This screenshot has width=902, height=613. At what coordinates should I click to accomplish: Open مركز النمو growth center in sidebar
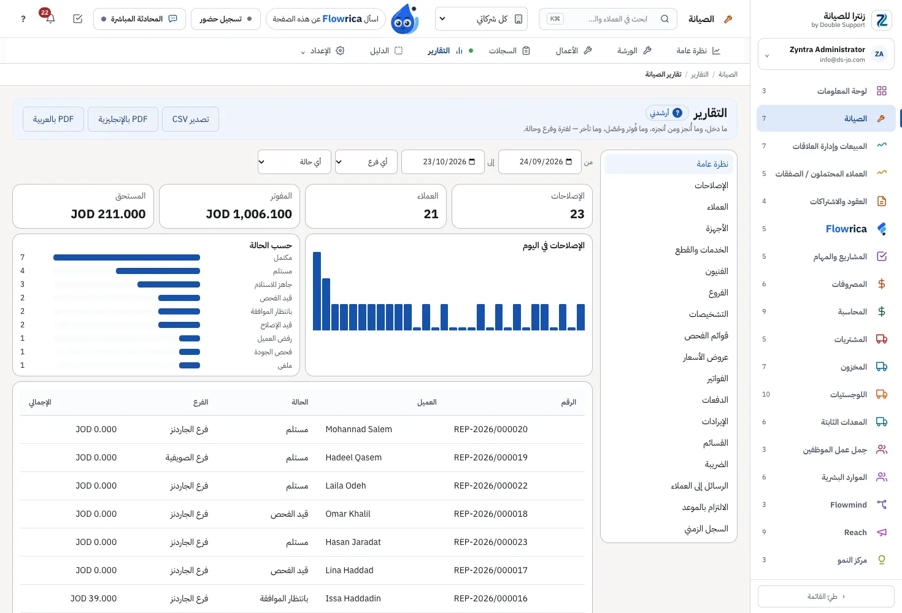click(x=826, y=560)
